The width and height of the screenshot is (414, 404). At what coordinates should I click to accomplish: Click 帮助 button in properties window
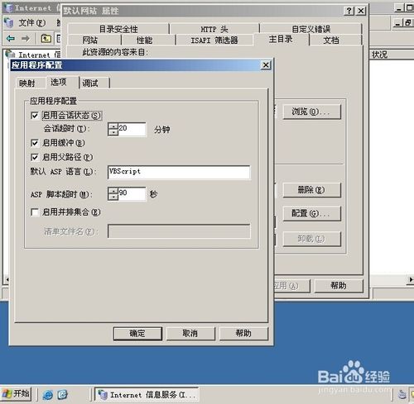(339, 286)
